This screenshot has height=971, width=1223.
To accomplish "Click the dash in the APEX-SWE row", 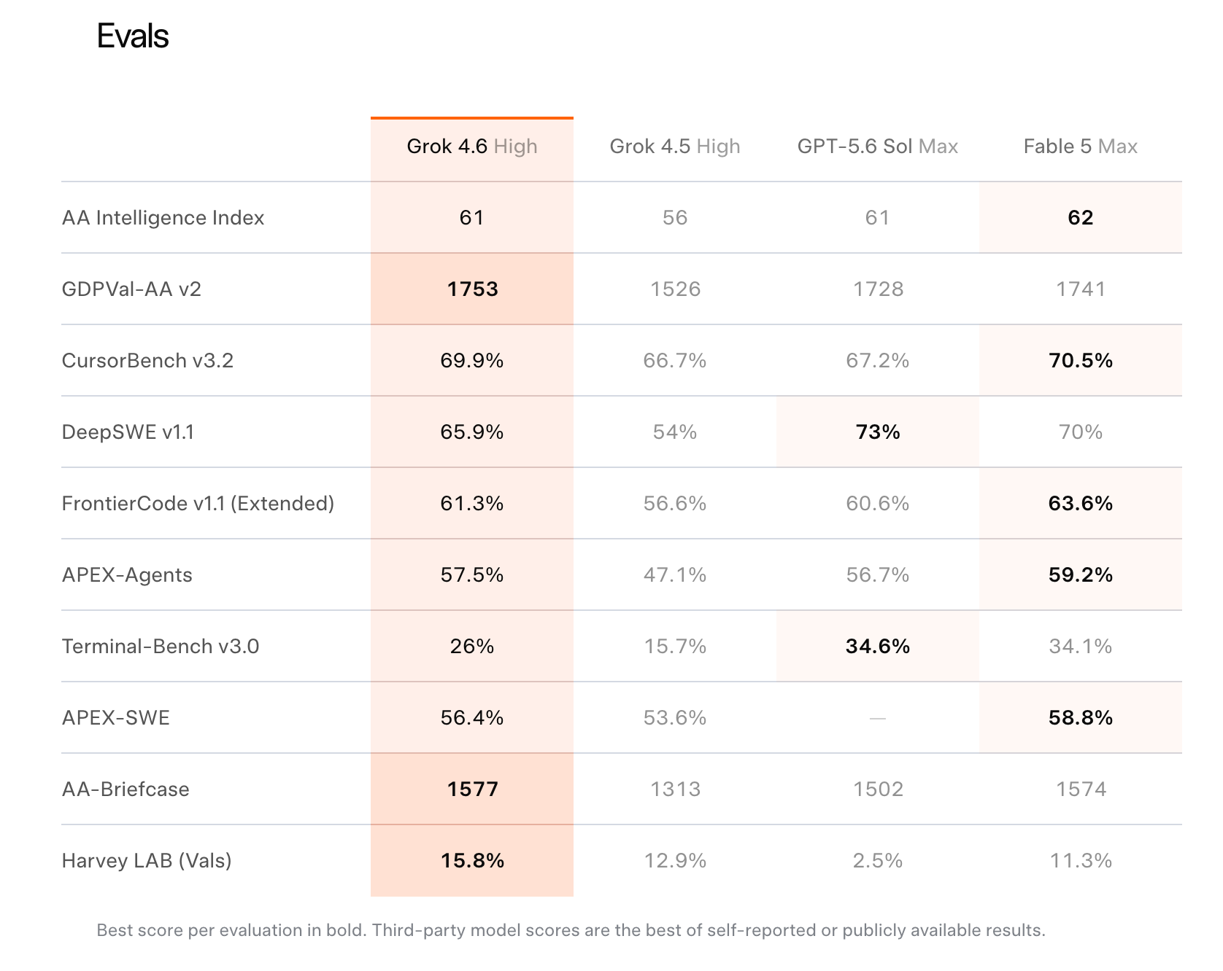I will [x=878, y=719].
